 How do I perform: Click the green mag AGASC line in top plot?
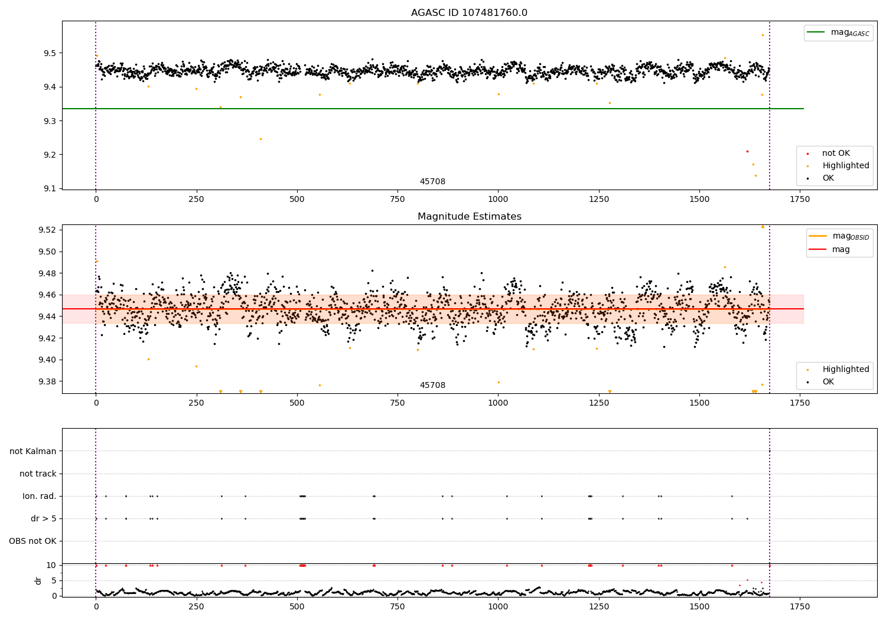[433, 109]
